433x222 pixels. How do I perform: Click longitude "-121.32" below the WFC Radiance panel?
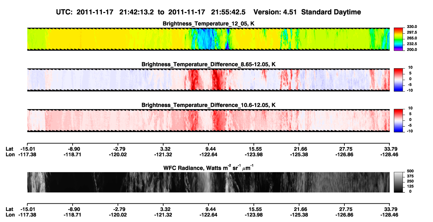164,215
